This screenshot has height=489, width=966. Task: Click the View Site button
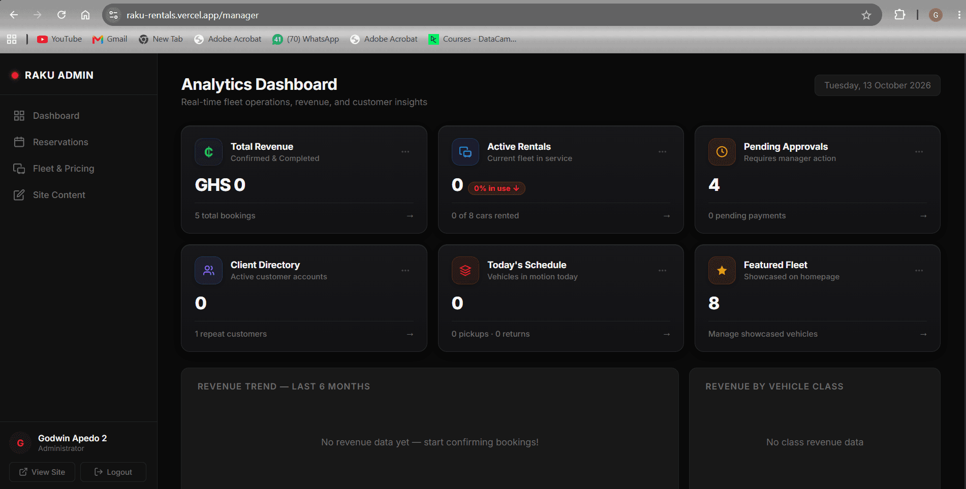pyautogui.click(x=42, y=472)
